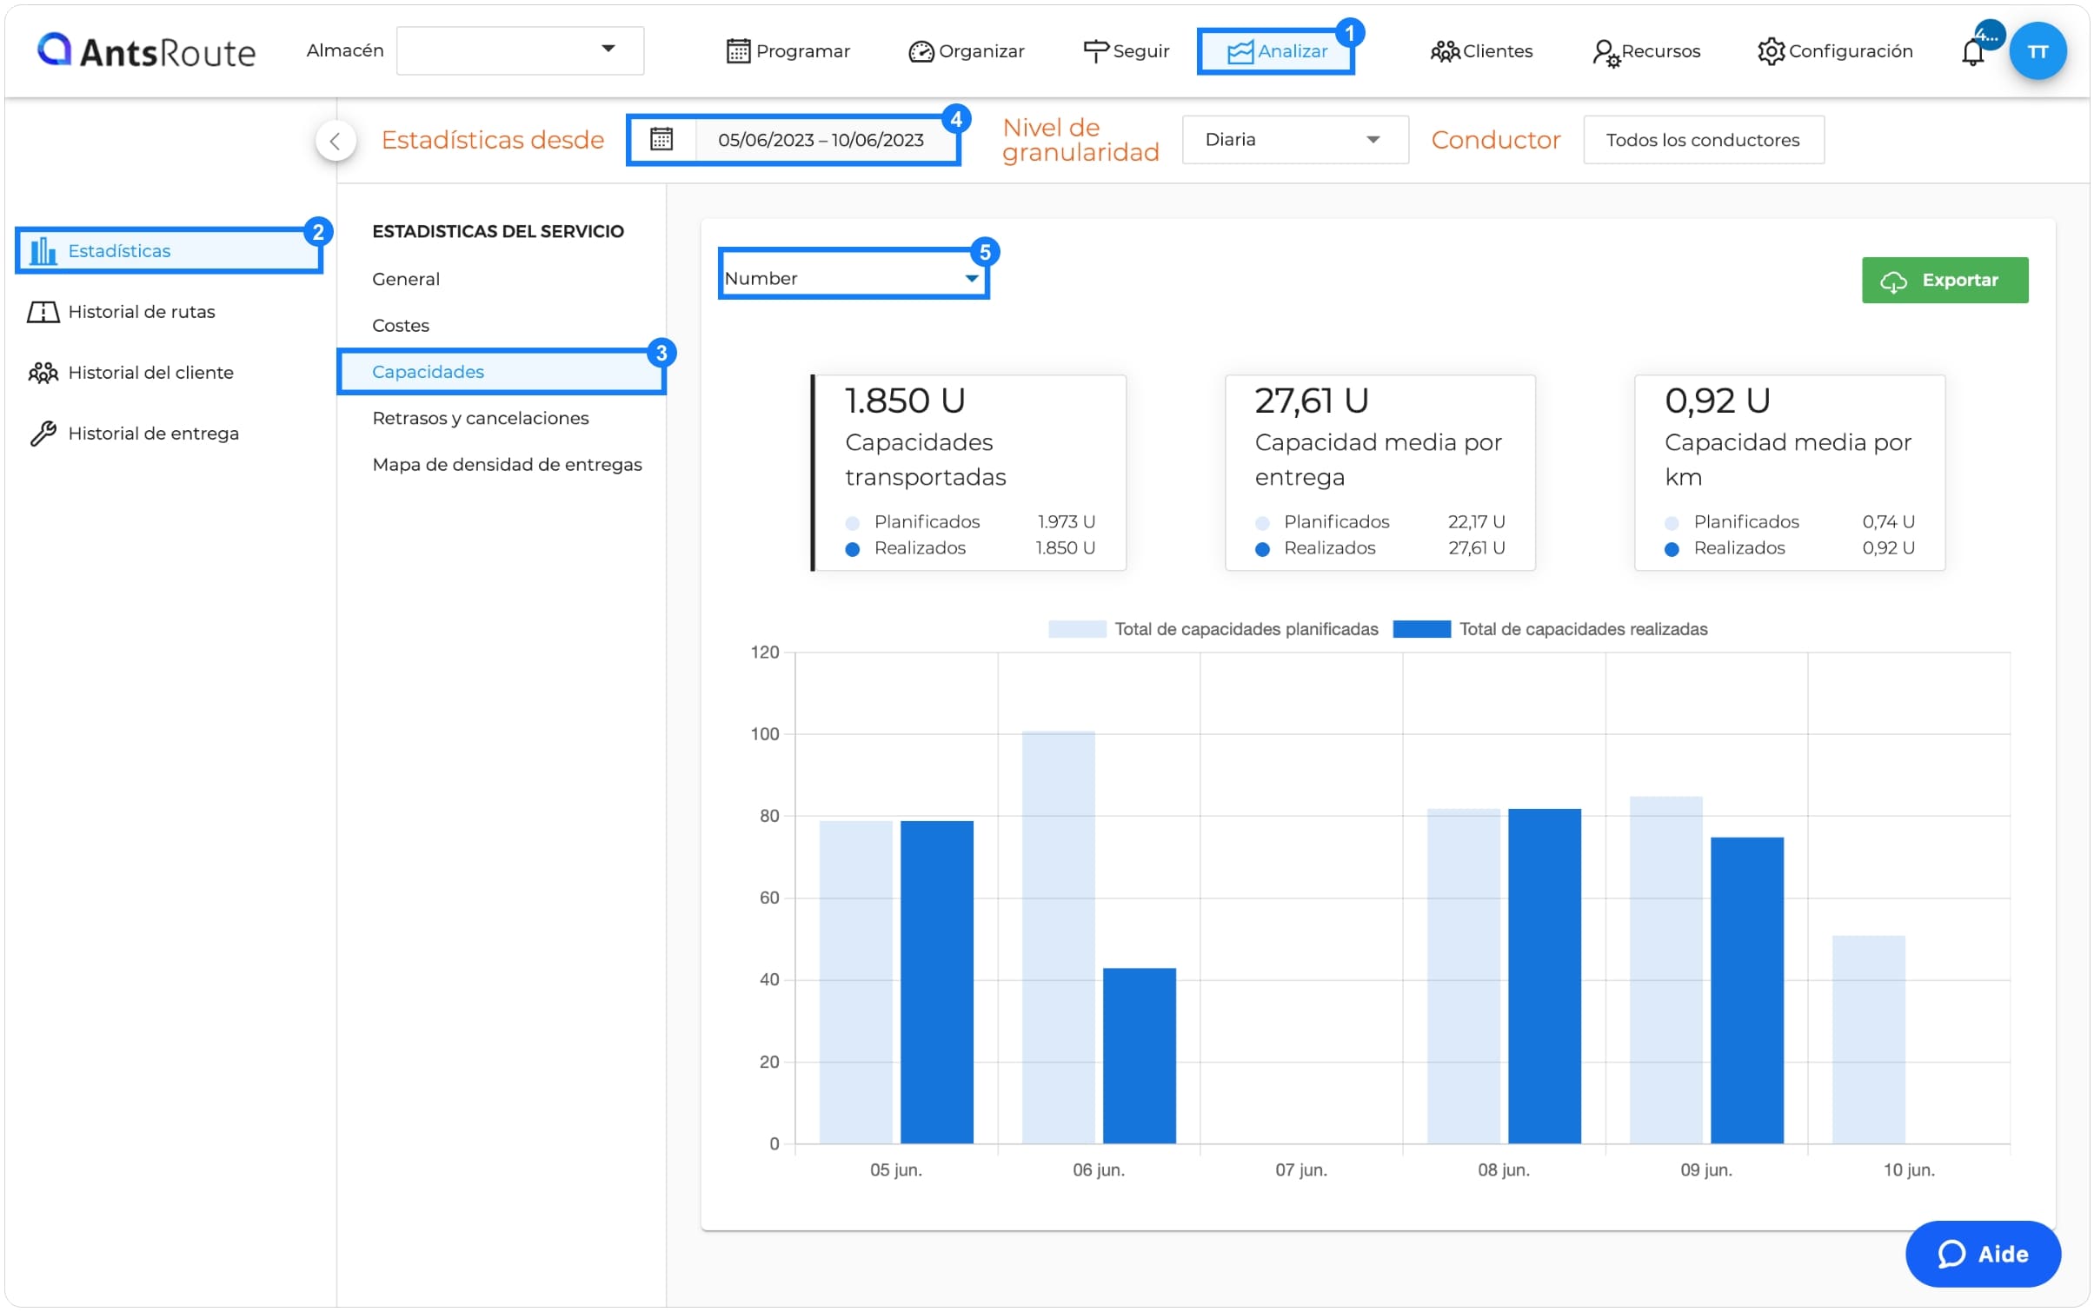Click the Seguir signpost icon
The image size is (2094, 1312).
pyautogui.click(x=1095, y=52)
